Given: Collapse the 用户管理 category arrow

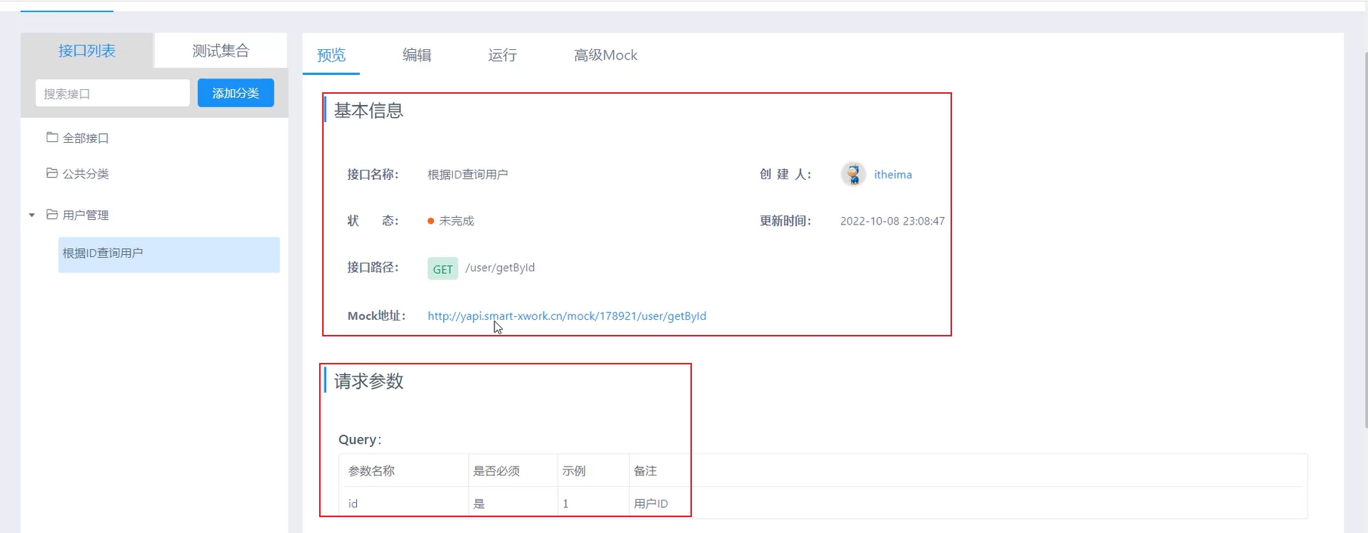Looking at the screenshot, I should tap(32, 215).
